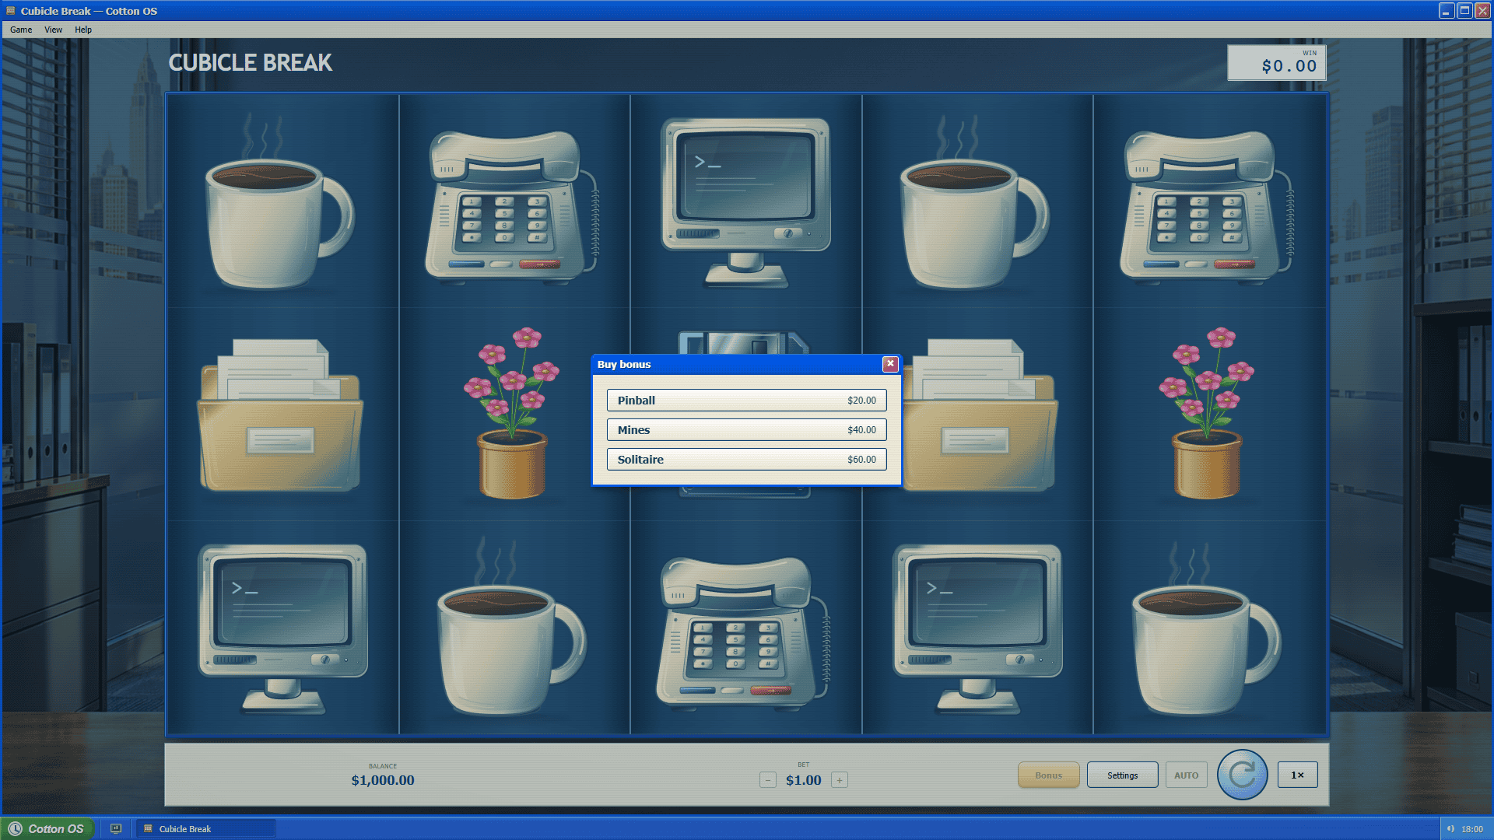The image size is (1494, 840).
Task: Buy the Mines bonus for $40.00
Action: tap(746, 430)
